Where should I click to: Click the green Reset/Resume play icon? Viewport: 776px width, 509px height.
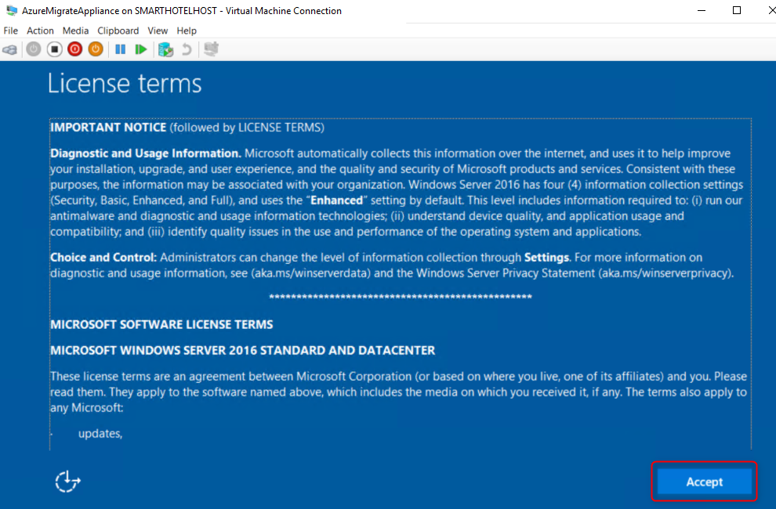tap(141, 49)
